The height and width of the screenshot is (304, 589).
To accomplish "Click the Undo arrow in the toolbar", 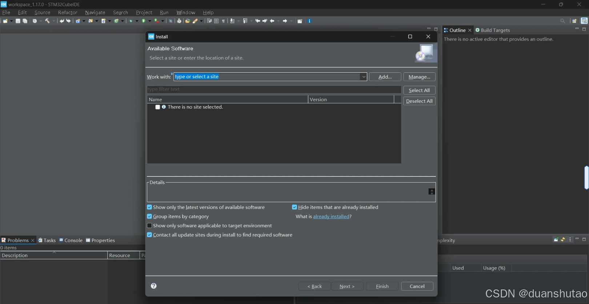I will [x=62, y=21].
